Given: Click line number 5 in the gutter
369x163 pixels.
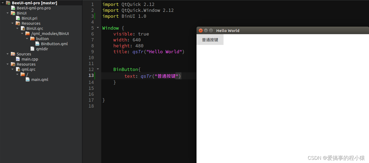Looking at the screenshot, I should 93,28.
